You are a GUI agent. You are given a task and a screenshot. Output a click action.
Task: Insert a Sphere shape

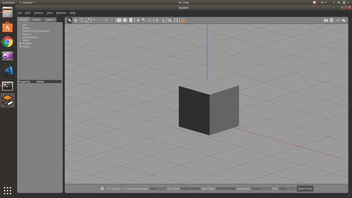[125, 21]
